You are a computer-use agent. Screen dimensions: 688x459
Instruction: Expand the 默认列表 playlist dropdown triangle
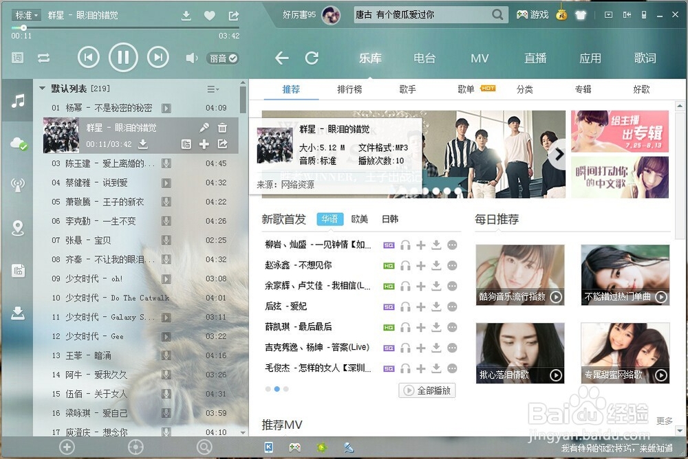[42, 88]
